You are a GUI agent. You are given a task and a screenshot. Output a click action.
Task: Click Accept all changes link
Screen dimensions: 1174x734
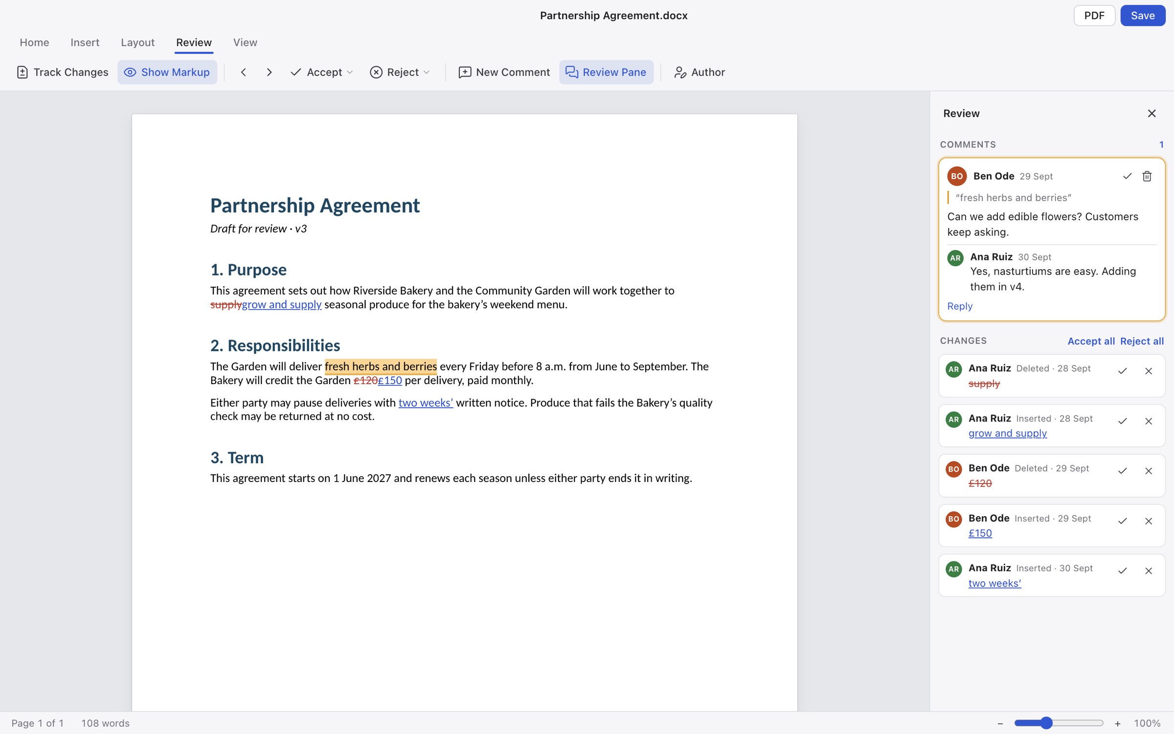pos(1091,341)
